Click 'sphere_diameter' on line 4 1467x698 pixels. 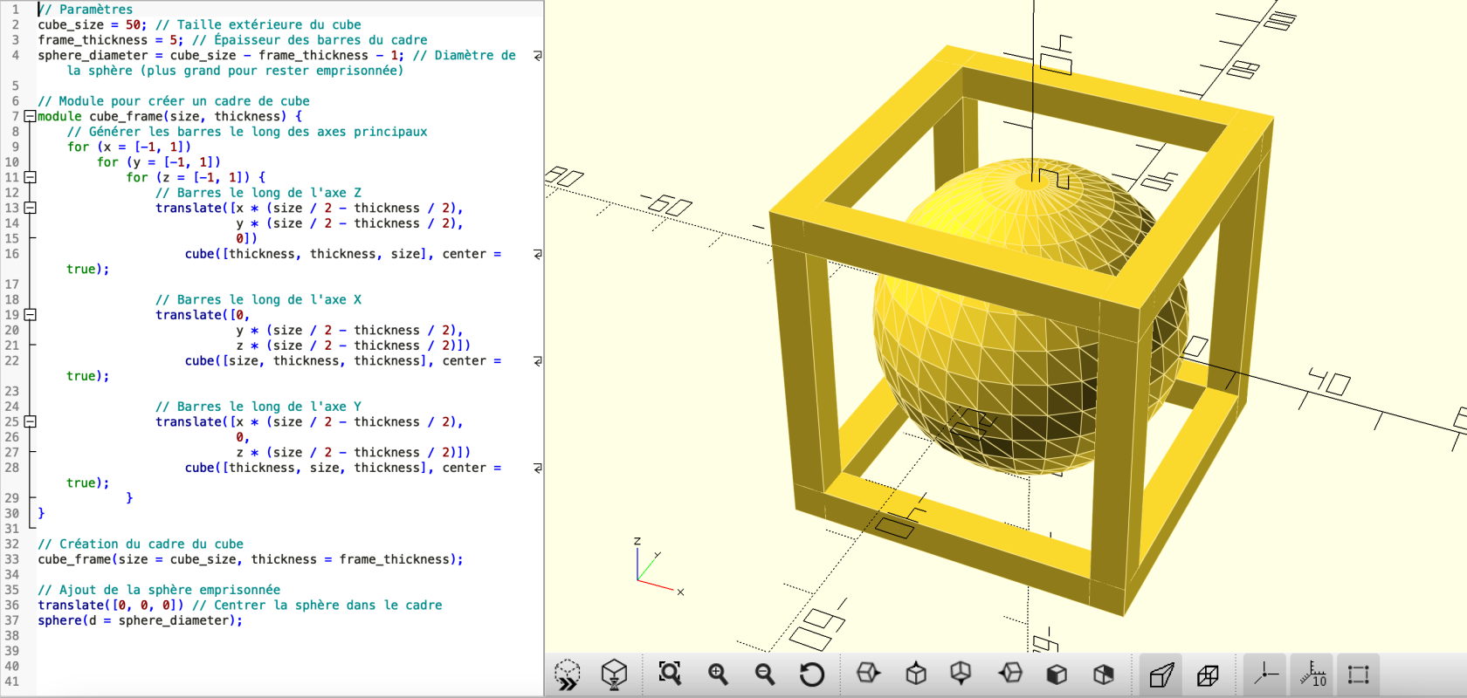[93, 55]
